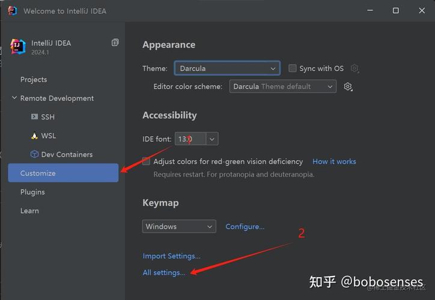Select the Customize sidebar item
This screenshot has width=435, height=300.
pos(63,173)
